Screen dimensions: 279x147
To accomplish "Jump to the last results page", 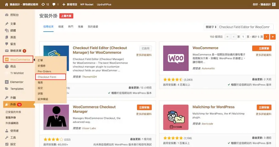I will click(273, 37).
